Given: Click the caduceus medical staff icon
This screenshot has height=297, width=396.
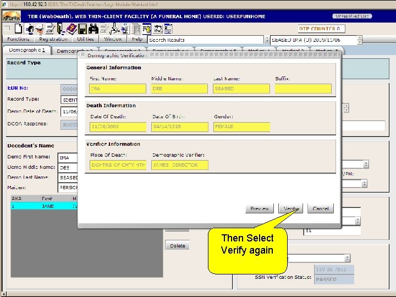Looking at the screenshot, I should pyautogui.click(x=114, y=29).
